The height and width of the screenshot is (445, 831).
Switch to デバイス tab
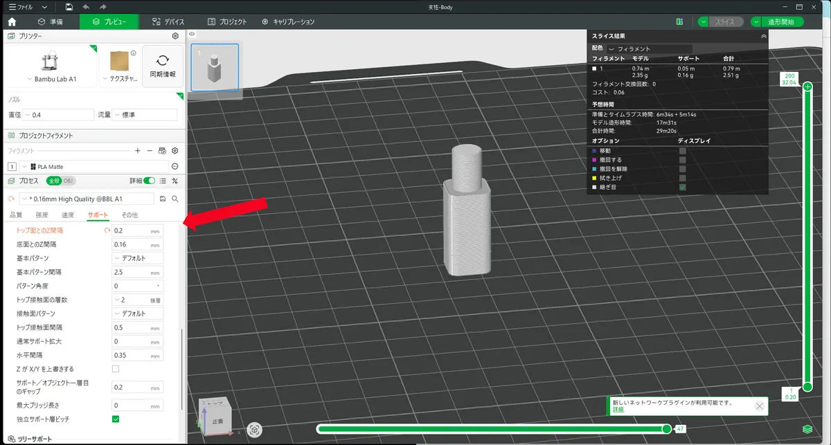point(169,21)
